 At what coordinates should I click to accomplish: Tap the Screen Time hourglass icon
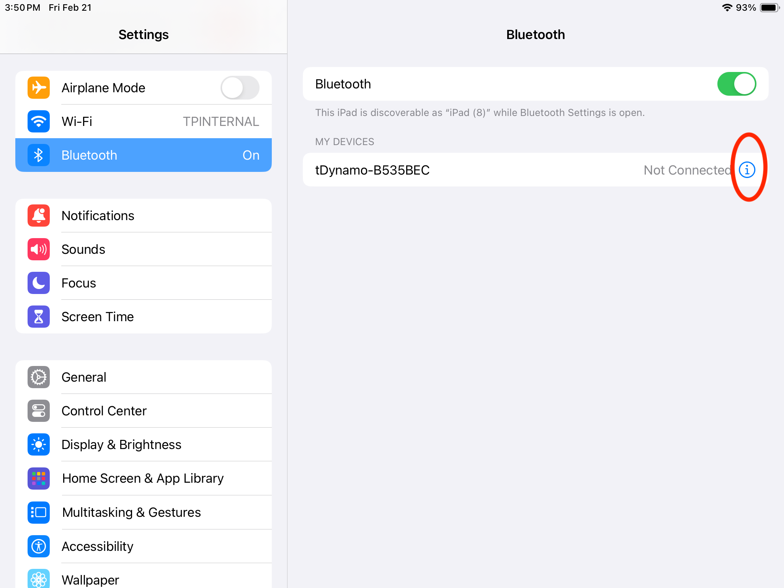(39, 317)
